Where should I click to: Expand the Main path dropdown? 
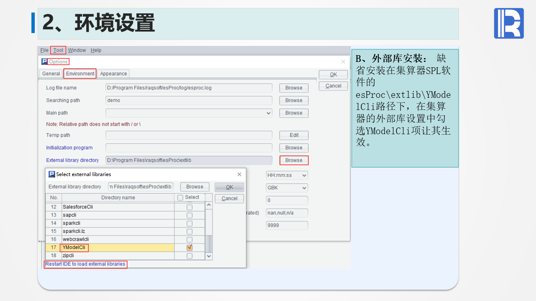[268, 113]
